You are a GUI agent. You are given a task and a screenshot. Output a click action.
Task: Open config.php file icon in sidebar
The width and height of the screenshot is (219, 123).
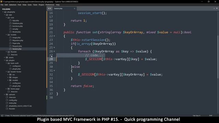7,100
